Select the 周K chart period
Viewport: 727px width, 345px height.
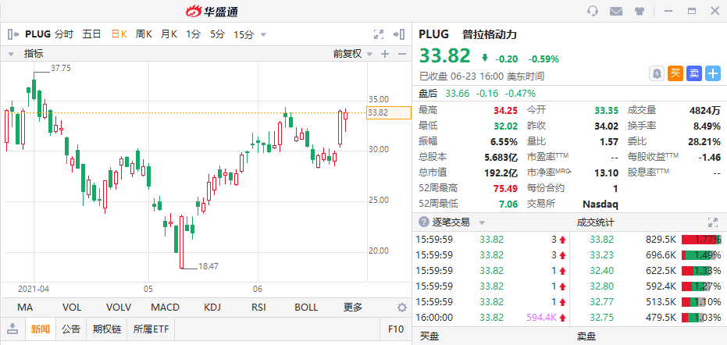point(144,34)
